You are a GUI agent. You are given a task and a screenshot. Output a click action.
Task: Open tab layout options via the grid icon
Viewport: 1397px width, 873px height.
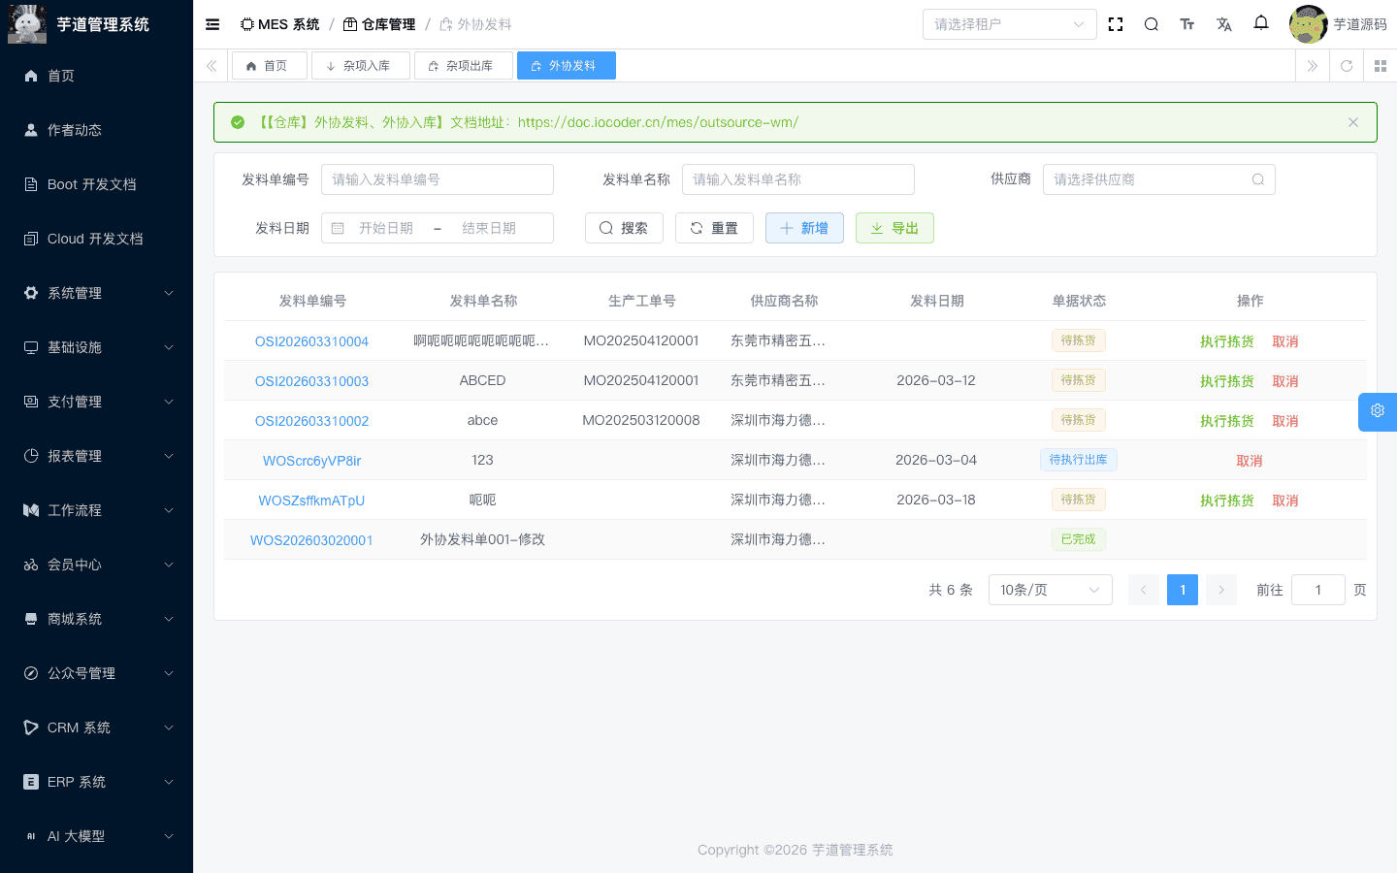(1381, 66)
